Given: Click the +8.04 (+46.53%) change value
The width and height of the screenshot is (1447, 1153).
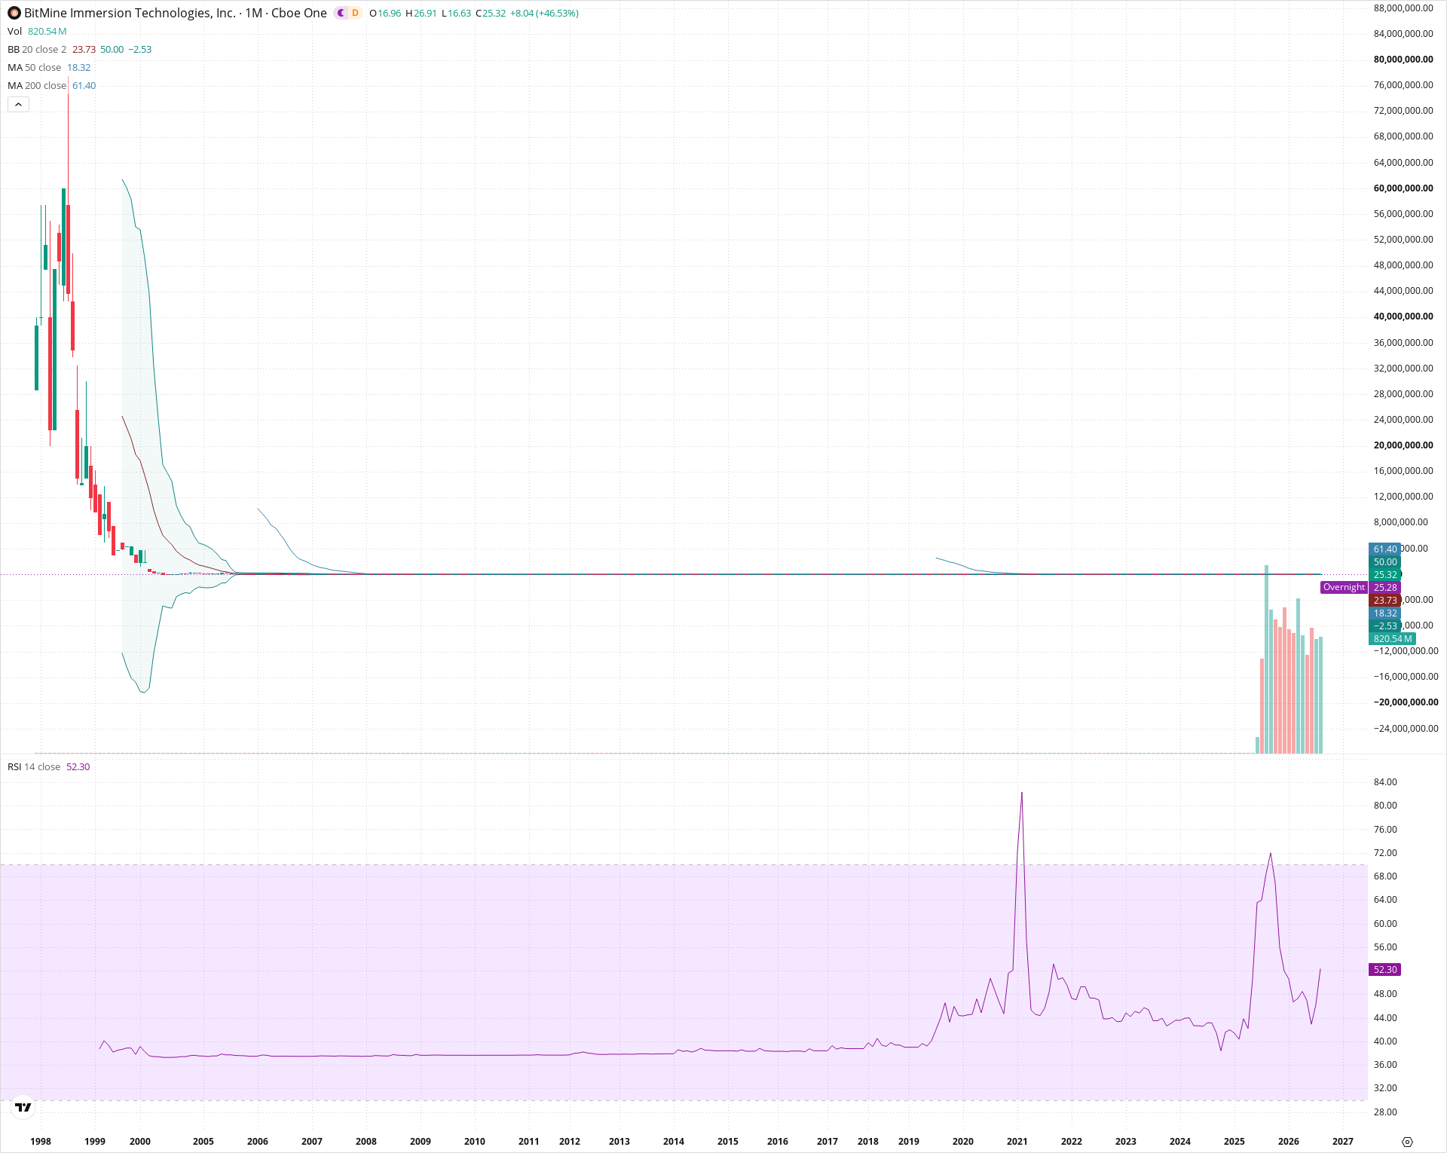Looking at the screenshot, I should pos(544,13).
